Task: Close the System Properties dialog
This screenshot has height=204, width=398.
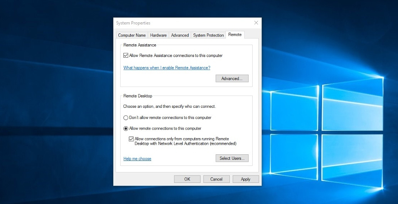Action: 256,23
